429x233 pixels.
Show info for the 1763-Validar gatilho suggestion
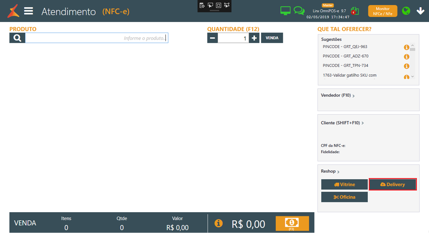click(406, 77)
